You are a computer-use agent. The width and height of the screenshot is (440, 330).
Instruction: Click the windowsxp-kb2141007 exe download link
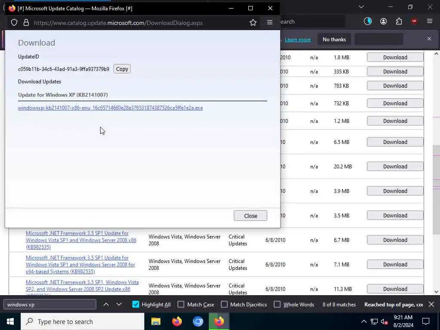(x=110, y=108)
